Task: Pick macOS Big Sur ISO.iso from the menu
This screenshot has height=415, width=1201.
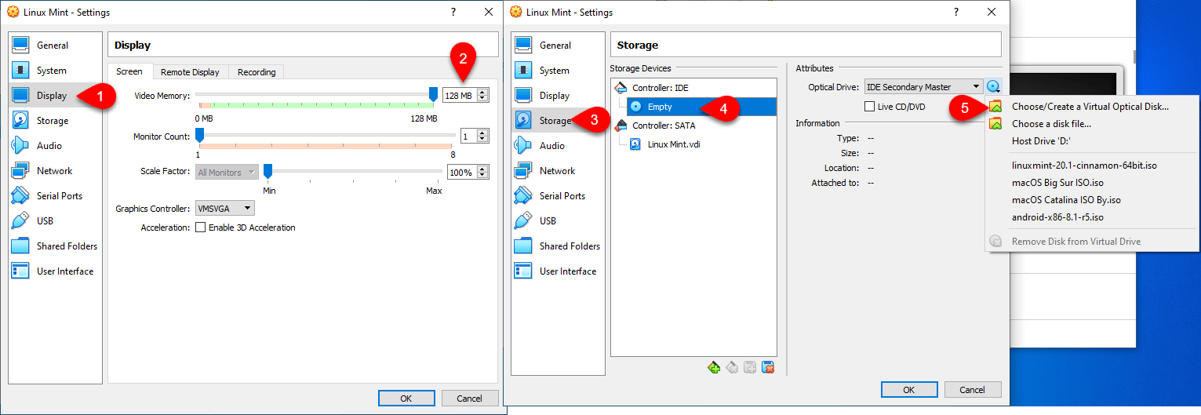Action: pyautogui.click(x=1090, y=183)
